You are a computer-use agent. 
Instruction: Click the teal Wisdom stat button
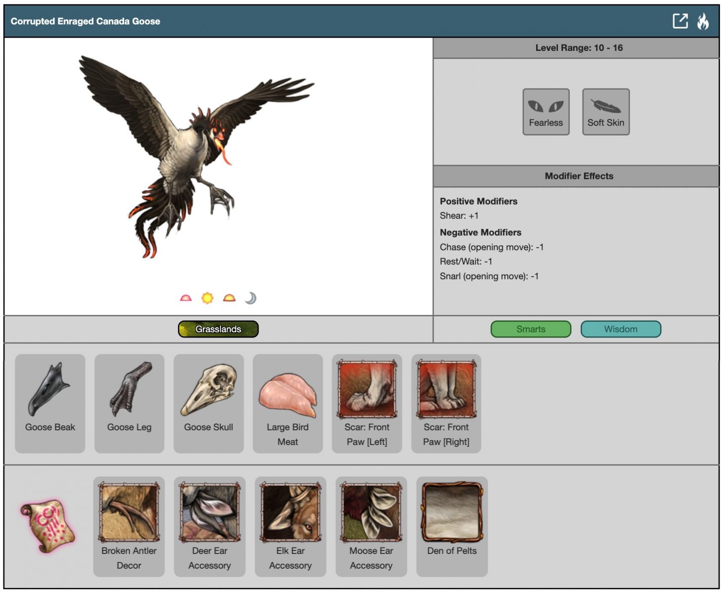tap(621, 329)
